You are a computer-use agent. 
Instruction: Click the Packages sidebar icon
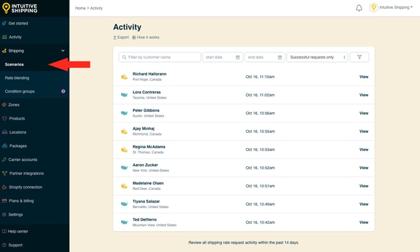tap(4, 146)
